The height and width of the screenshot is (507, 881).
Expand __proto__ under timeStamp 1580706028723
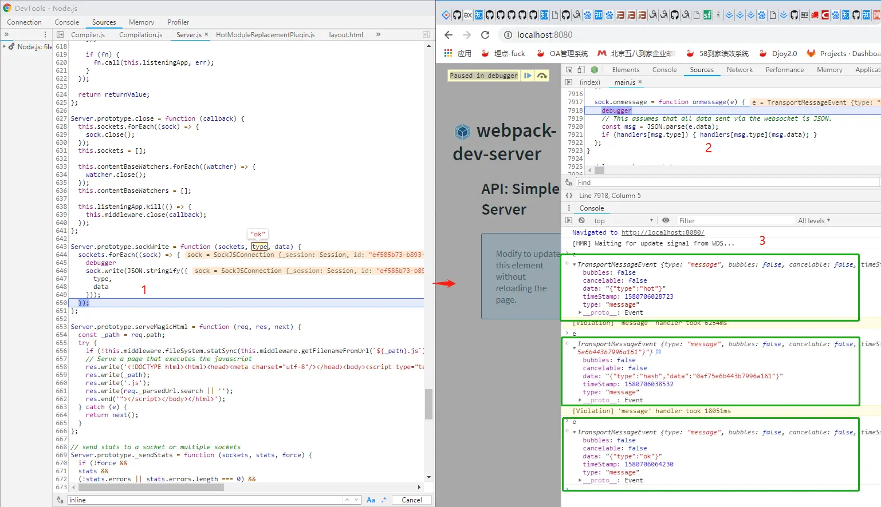(580, 312)
